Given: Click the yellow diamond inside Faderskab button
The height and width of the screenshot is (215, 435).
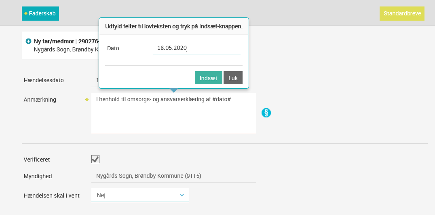Looking at the screenshot, I should click(26, 13).
